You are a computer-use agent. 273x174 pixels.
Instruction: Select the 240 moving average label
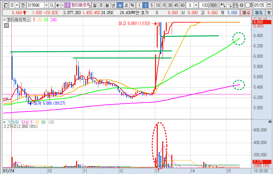click(54, 20)
